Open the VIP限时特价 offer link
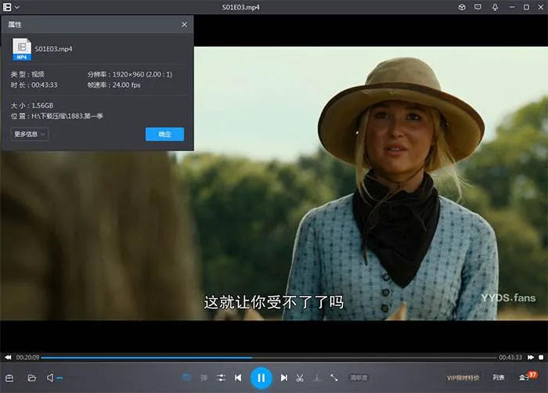 [x=463, y=378]
